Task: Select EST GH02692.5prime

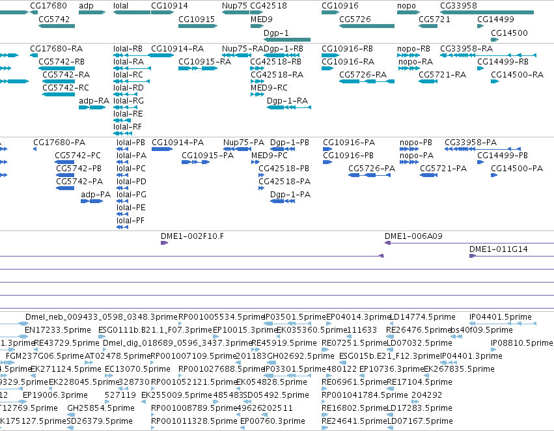Action: coord(301,356)
